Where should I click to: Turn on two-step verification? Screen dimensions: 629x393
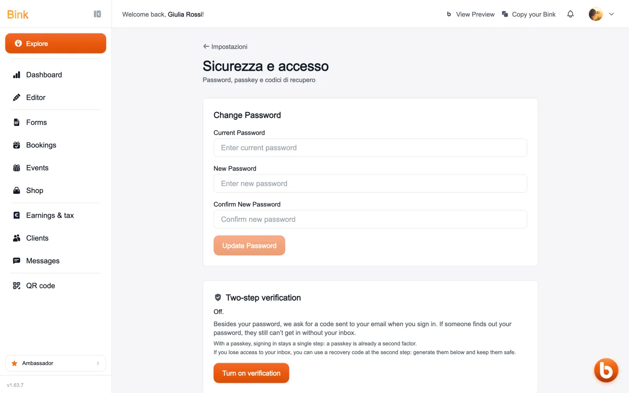click(x=251, y=373)
